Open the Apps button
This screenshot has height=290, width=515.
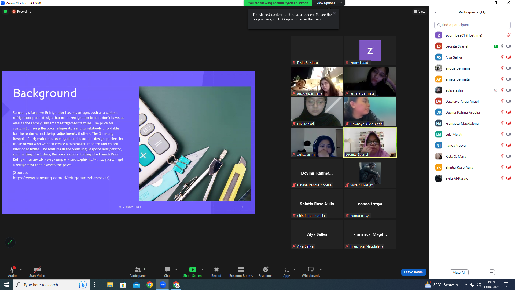point(287,271)
